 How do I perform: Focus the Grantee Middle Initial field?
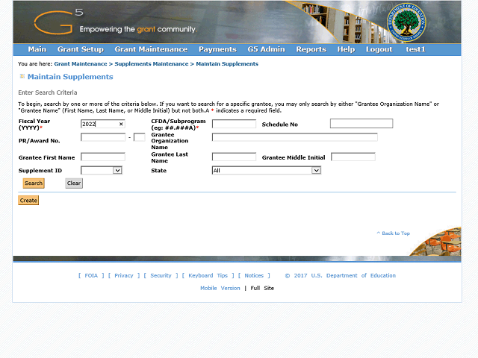[353, 157]
